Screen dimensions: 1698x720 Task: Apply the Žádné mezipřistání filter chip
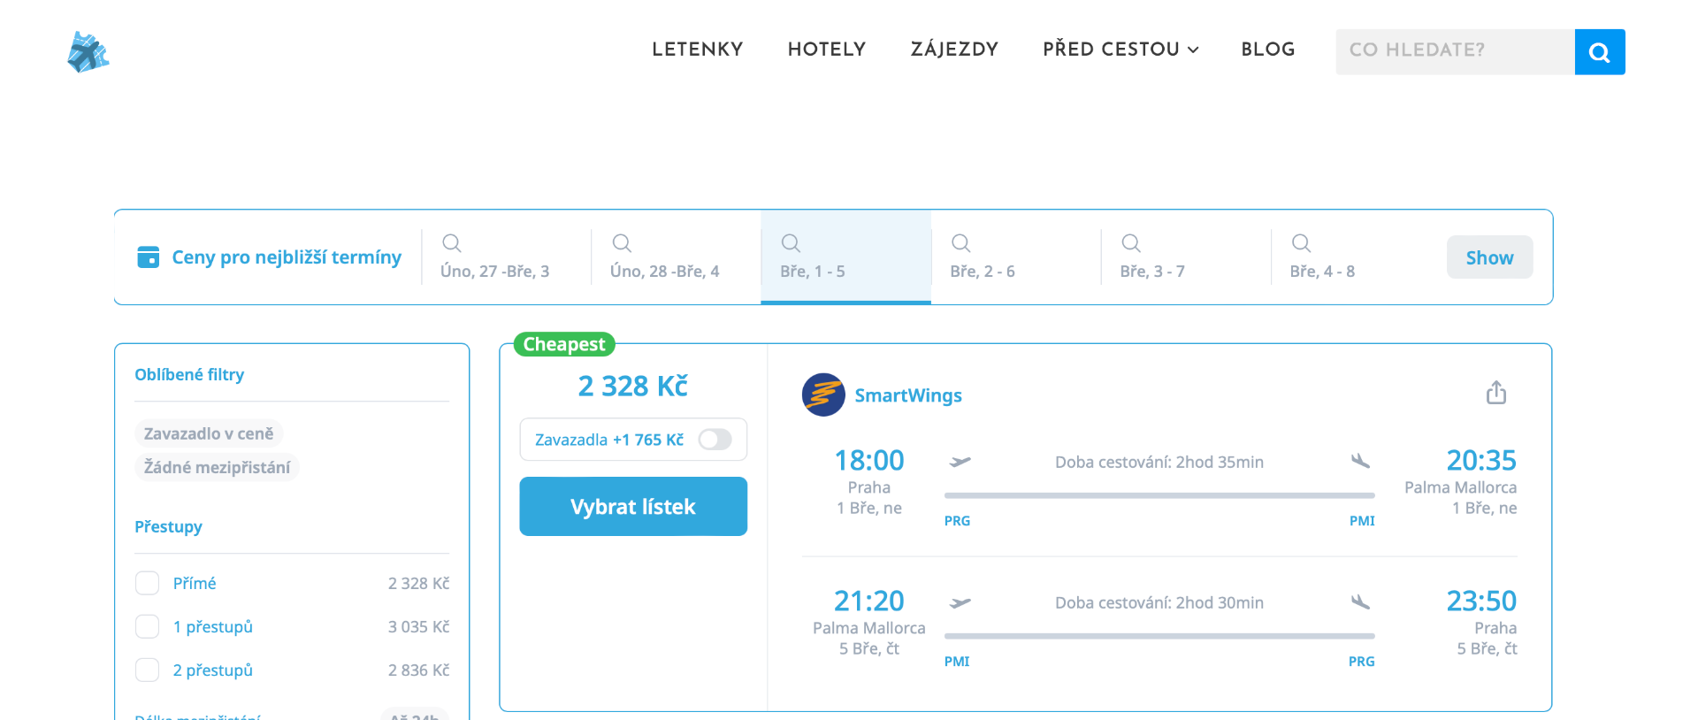[217, 467]
